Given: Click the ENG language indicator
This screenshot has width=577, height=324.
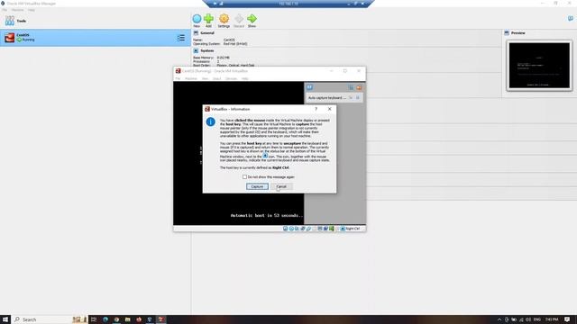Looking at the screenshot, I should point(537,319).
